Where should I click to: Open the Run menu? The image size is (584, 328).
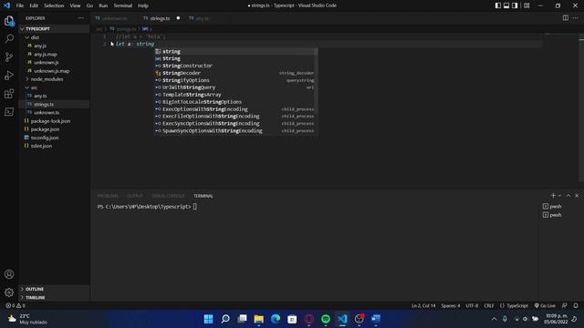103,5
